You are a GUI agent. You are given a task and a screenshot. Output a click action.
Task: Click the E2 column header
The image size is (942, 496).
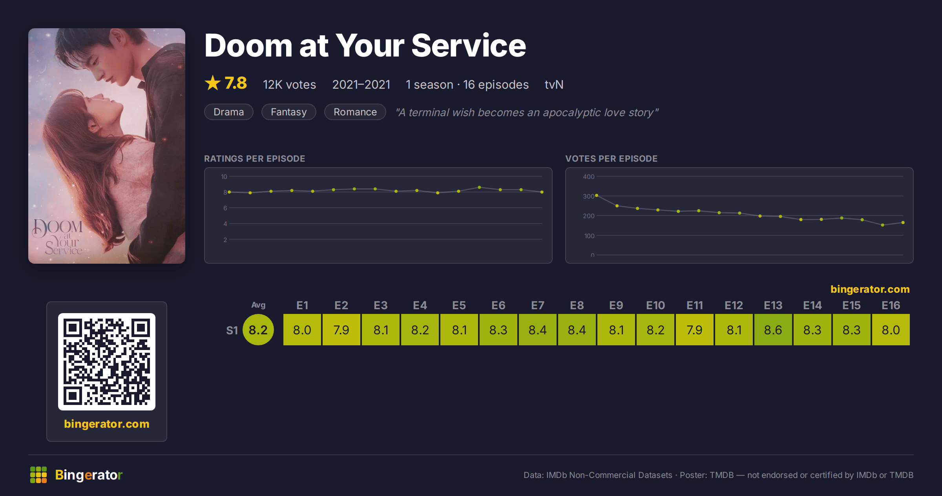341,305
